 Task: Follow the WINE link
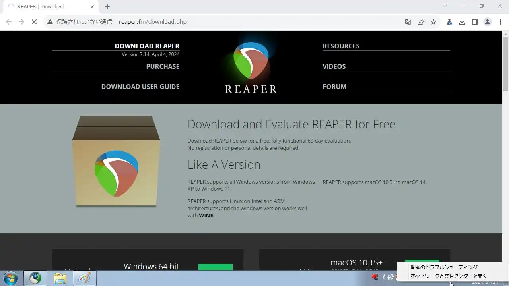pyautogui.click(x=206, y=215)
